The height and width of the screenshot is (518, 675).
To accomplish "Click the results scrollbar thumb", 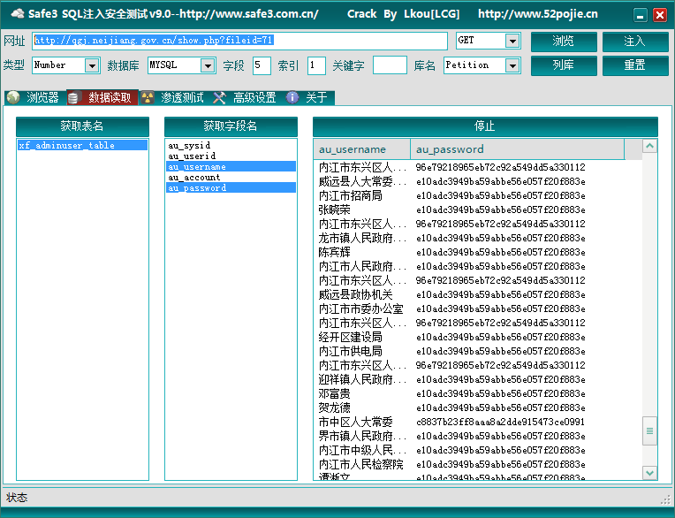I will pos(649,431).
